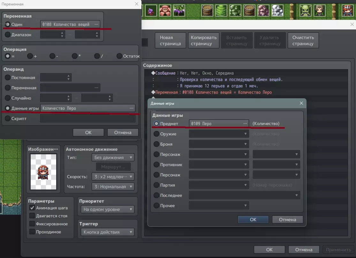Select the Скрипт operand option
356x258 pixels.
click(7, 118)
